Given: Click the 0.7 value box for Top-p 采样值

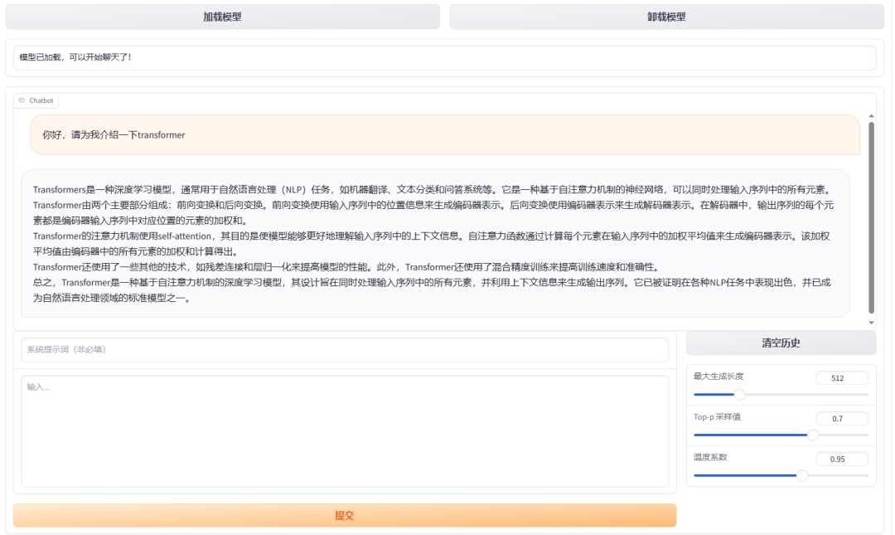Looking at the screenshot, I should coord(842,418).
